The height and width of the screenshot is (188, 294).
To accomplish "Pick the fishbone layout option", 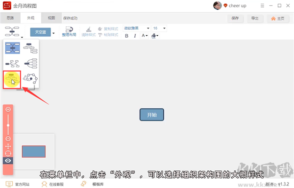I will (x=12, y=64).
